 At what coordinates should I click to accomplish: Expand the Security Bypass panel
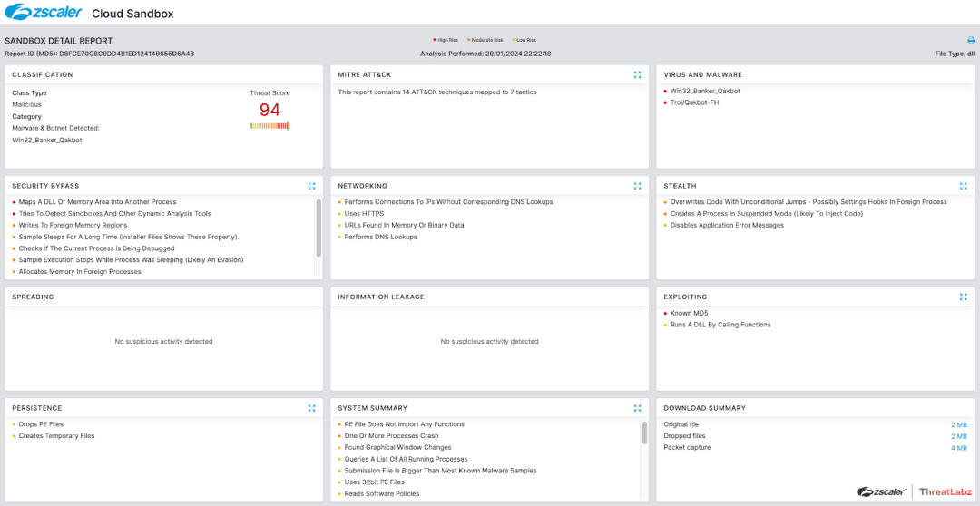coord(311,186)
